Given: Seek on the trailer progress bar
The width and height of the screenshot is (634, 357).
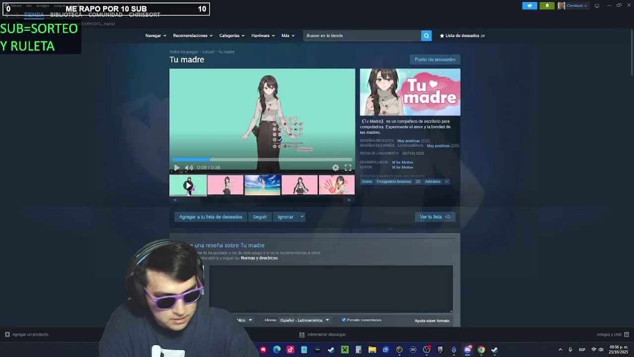Looking at the screenshot, I should point(262,160).
